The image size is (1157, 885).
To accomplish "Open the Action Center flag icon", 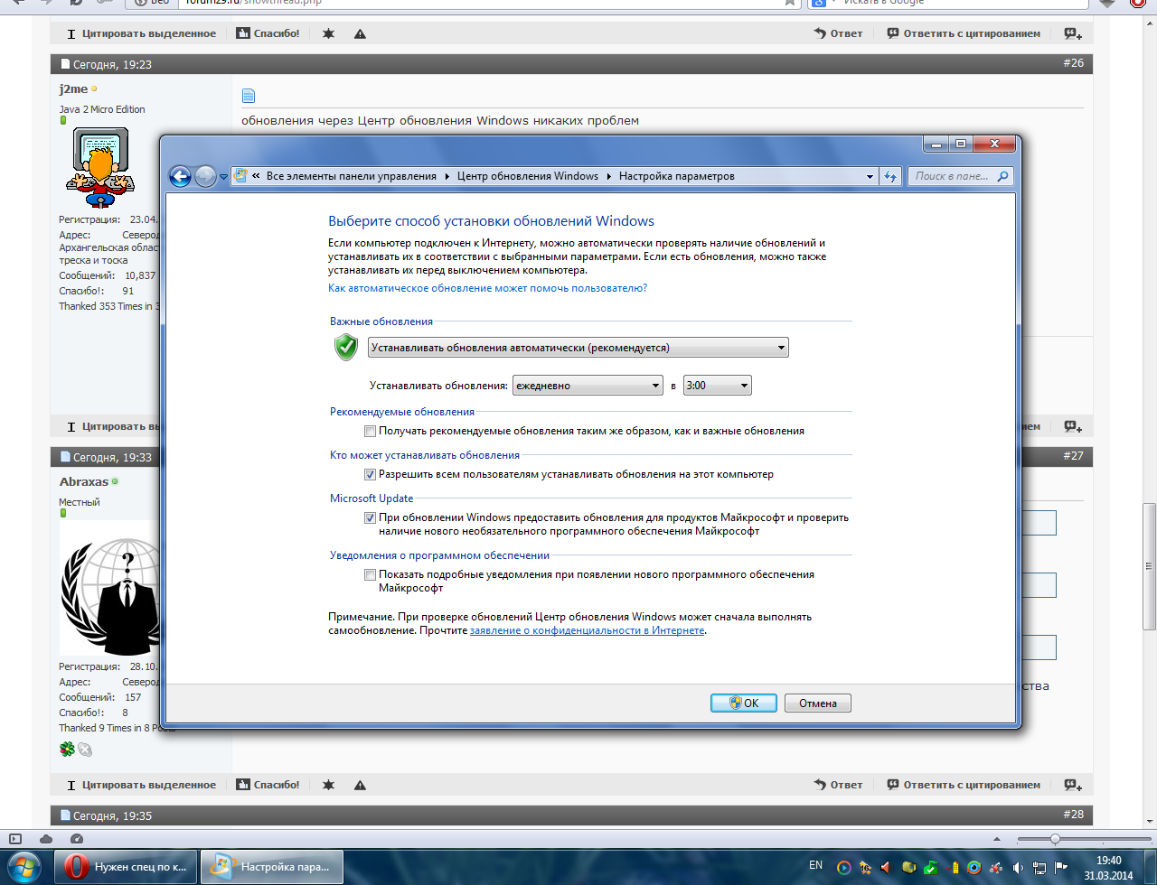I will pos(1061,867).
